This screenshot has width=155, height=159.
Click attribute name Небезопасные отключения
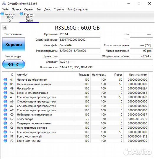tap(34, 115)
